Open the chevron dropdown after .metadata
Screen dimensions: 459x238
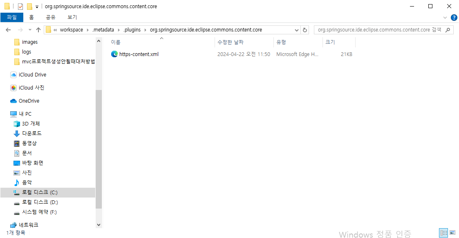pos(119,30)
